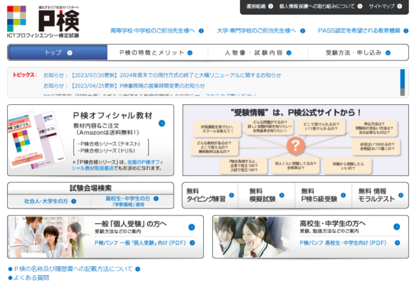Click arrow icon beside P検オフィシャル教材
The width and height of the screenshot is (414, 282).
162,123
